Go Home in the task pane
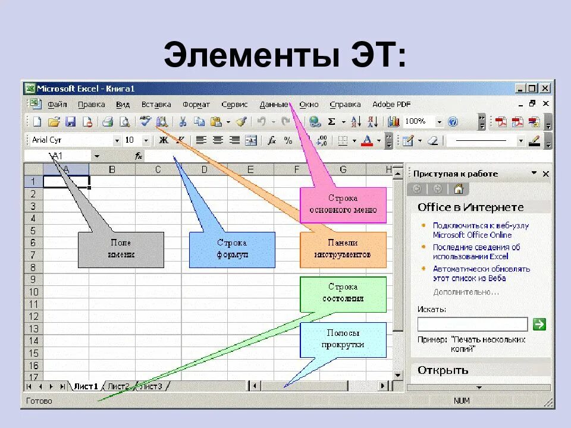Screen dimensions: 571x428 click(x=458, y=189)
